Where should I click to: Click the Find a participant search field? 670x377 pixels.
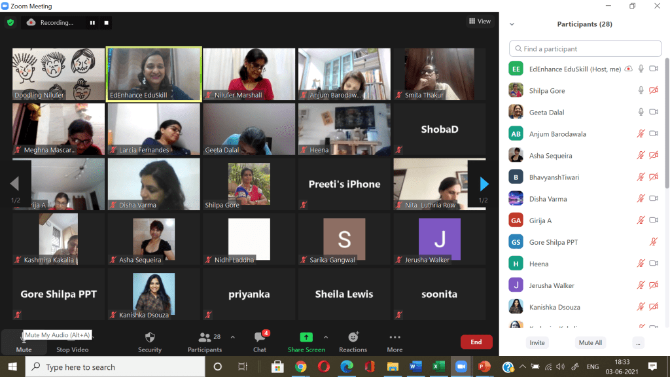pyautogui.click(x=586, y=48)
